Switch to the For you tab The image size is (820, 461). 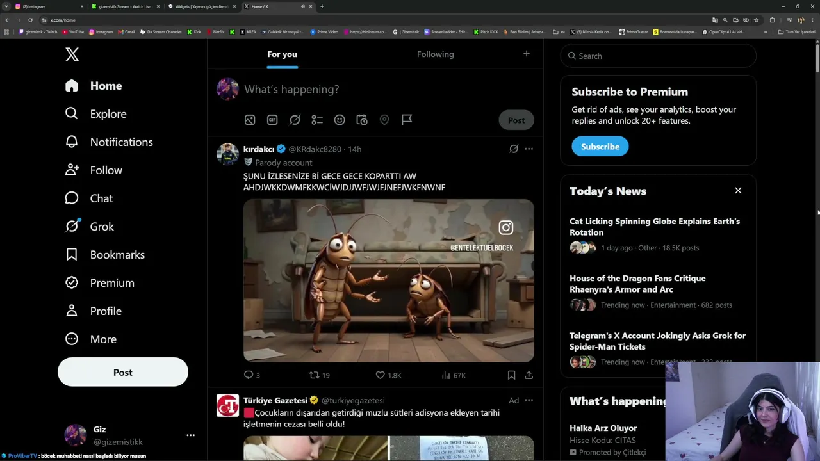[x=282, y=54]
